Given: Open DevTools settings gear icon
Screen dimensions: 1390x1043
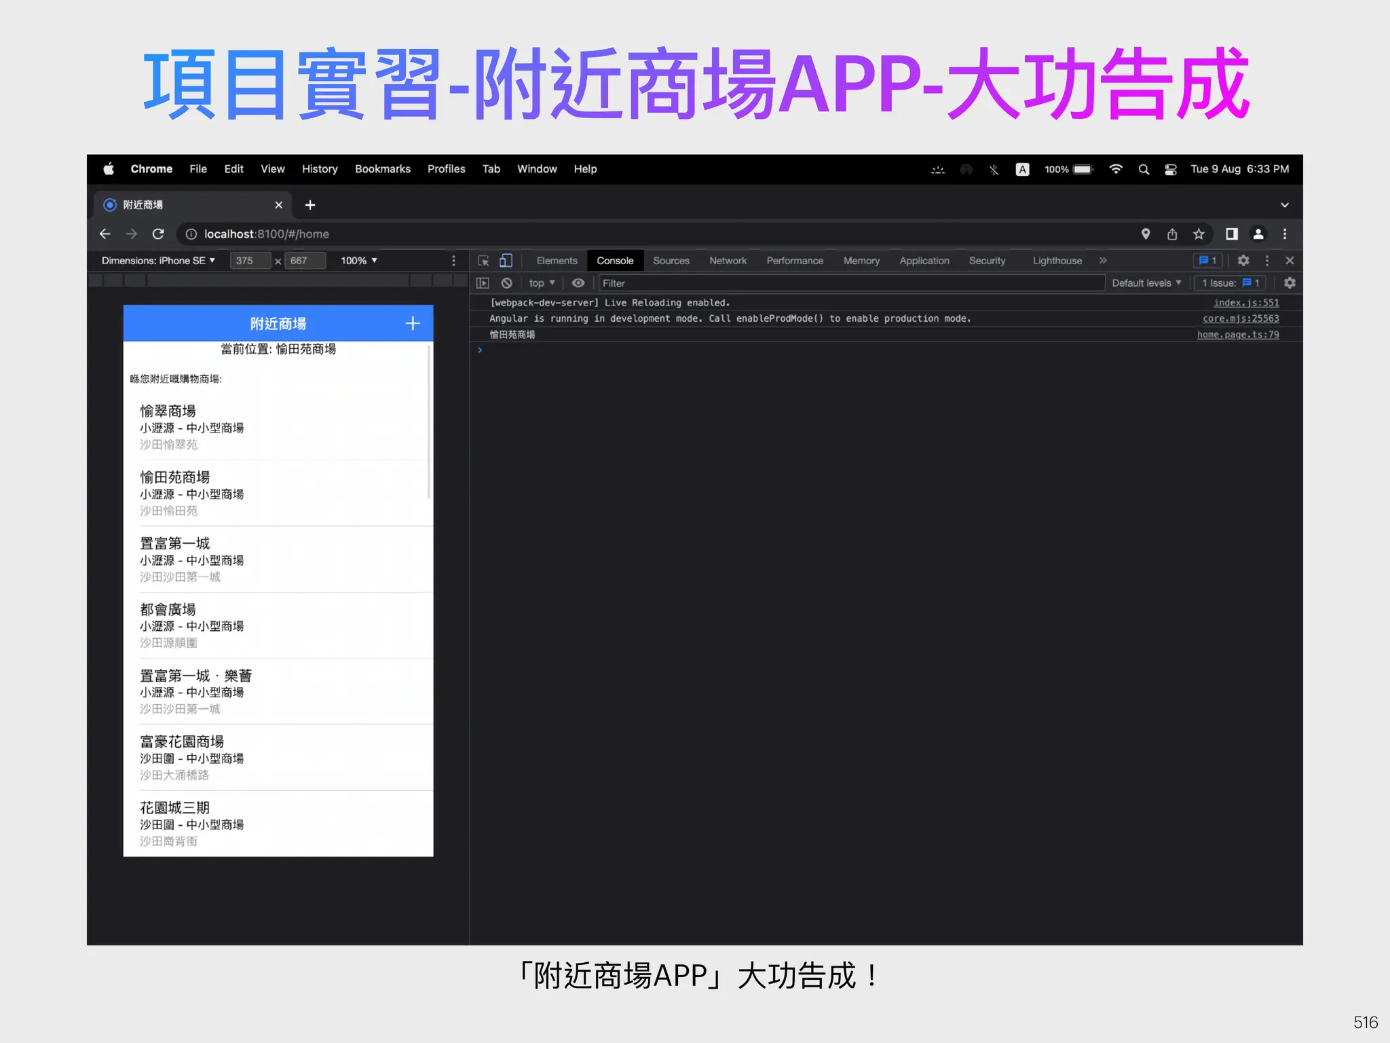Looking at the screenshot, I should click(x=1243, y=261).
